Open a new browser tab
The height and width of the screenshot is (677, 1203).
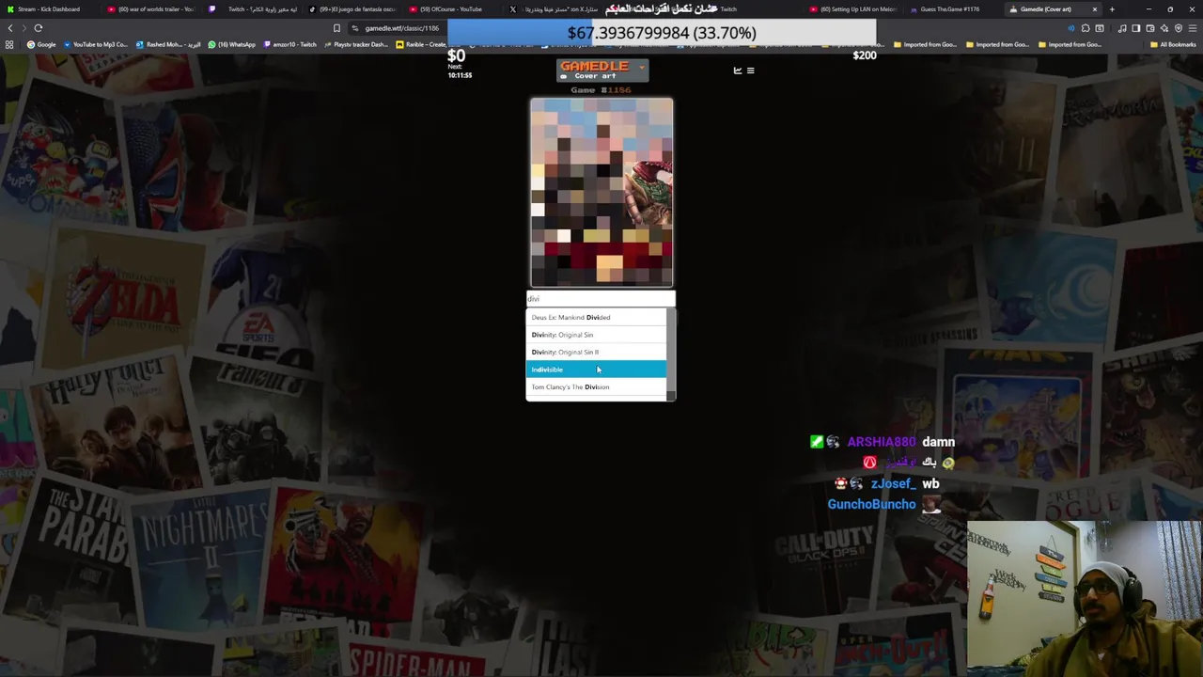(x=1112, y=9)
